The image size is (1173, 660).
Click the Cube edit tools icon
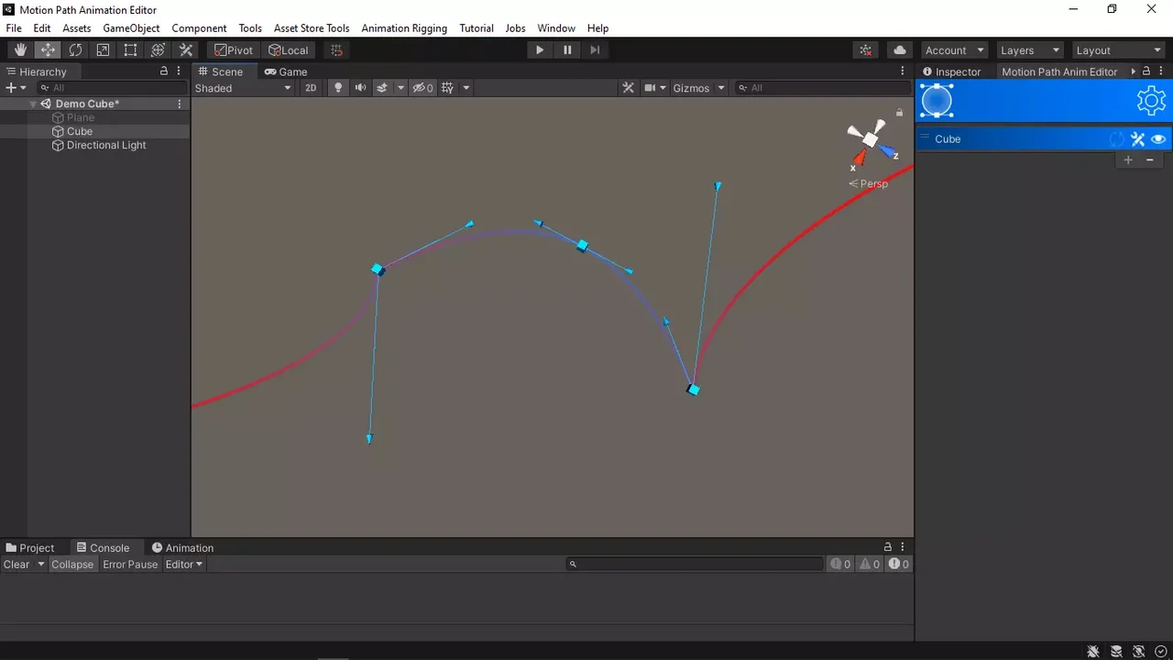coord(1137,139)
